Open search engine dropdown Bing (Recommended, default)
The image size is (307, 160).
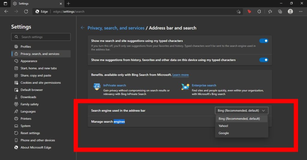242,110
